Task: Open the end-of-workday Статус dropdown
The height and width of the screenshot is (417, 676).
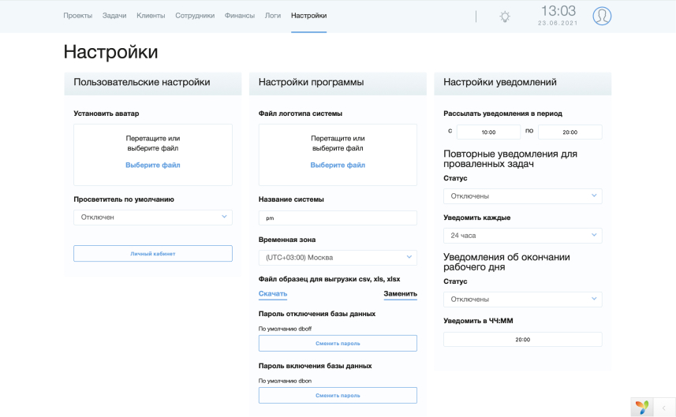Action: tap(522, 300)
